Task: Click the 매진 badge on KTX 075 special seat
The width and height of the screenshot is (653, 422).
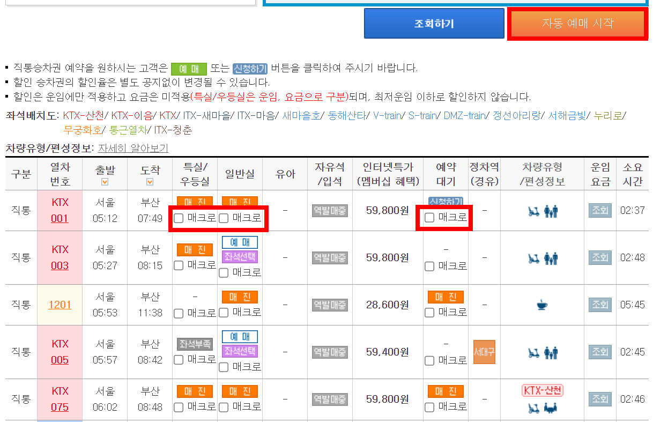Action: [194, 391]
